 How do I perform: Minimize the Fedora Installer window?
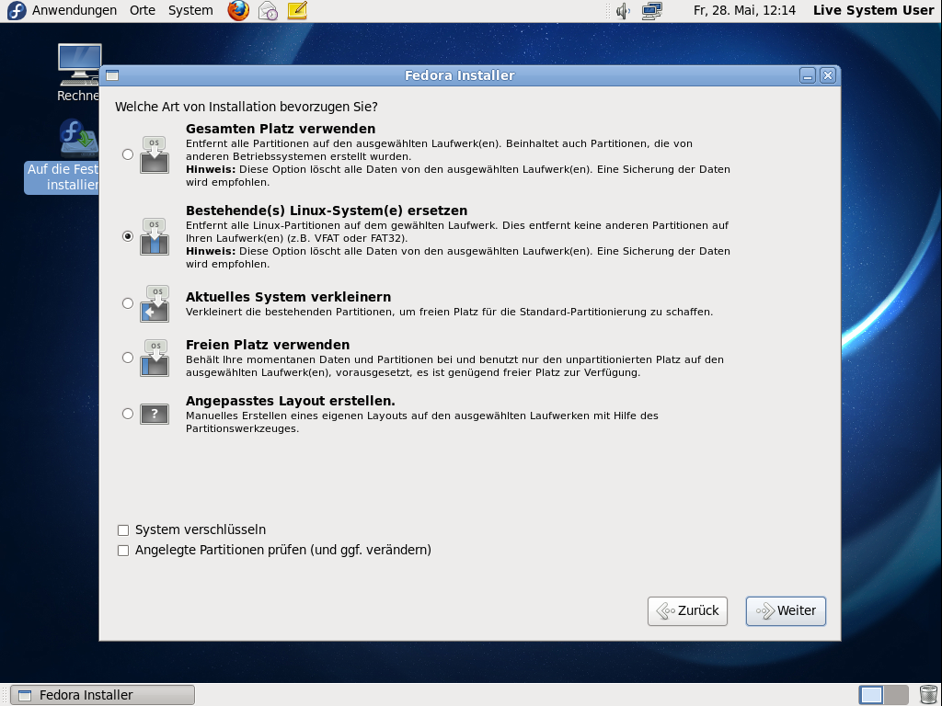808,75
